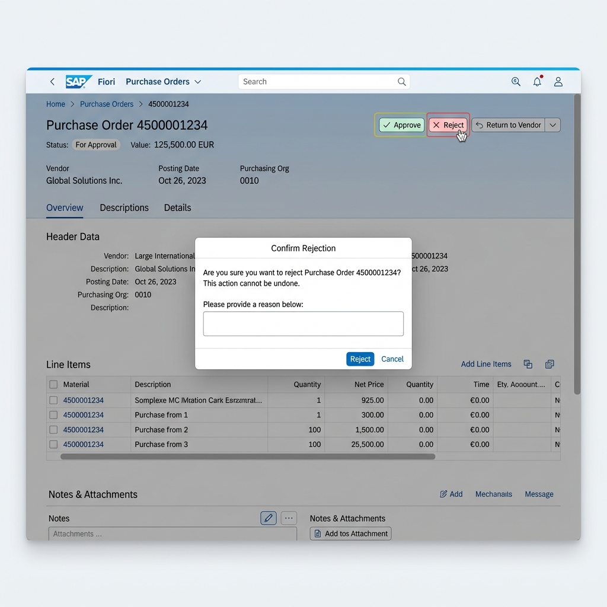The height and width of the screenshot is (607, 607).
Task: Click the search magnifier icon in search field
Action: pos(401,82)
